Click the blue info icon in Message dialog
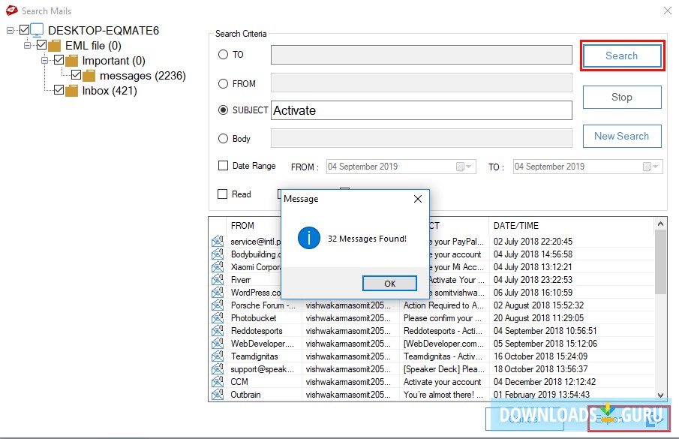 point(308,239)
